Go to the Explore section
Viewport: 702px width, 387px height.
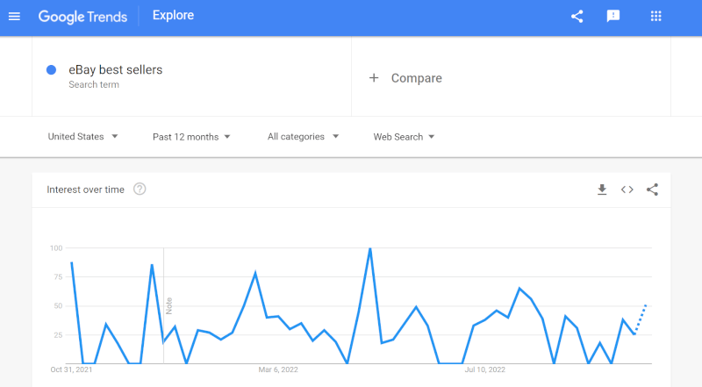(173, 15)
